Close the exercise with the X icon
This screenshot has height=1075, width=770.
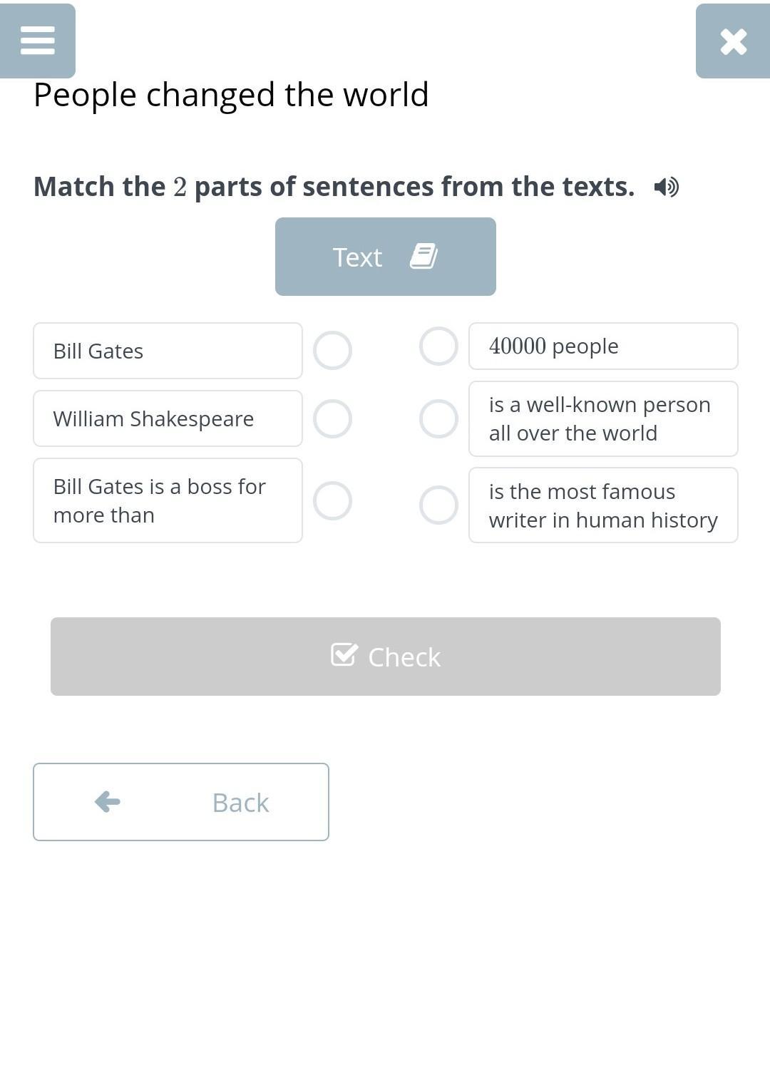tap(733, 41)
